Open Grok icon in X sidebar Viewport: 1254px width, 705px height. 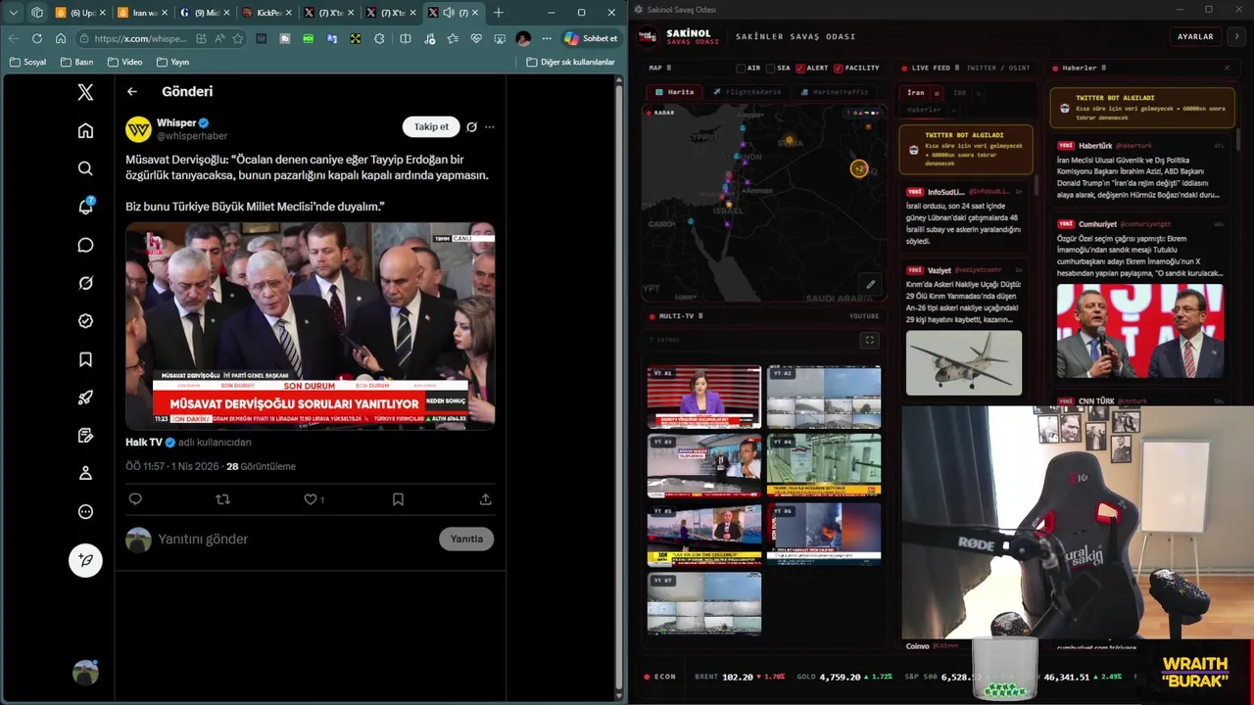[85, 283]
